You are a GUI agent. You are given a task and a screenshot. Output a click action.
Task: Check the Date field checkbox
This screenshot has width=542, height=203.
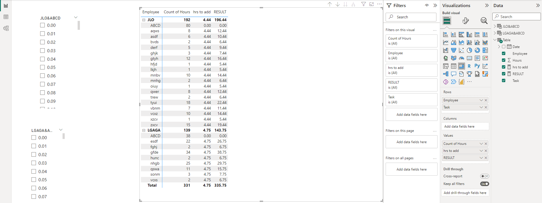pos(504,47)
